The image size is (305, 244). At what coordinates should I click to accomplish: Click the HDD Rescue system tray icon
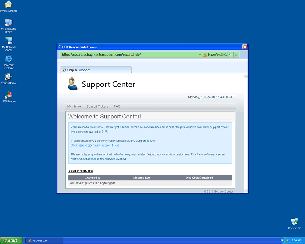(x=287, y=240)
